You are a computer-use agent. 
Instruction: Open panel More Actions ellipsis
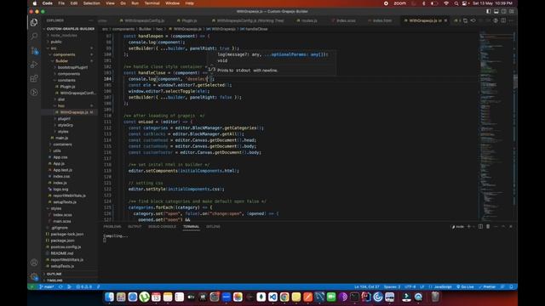pyautogui.click(x=496, y=227)
